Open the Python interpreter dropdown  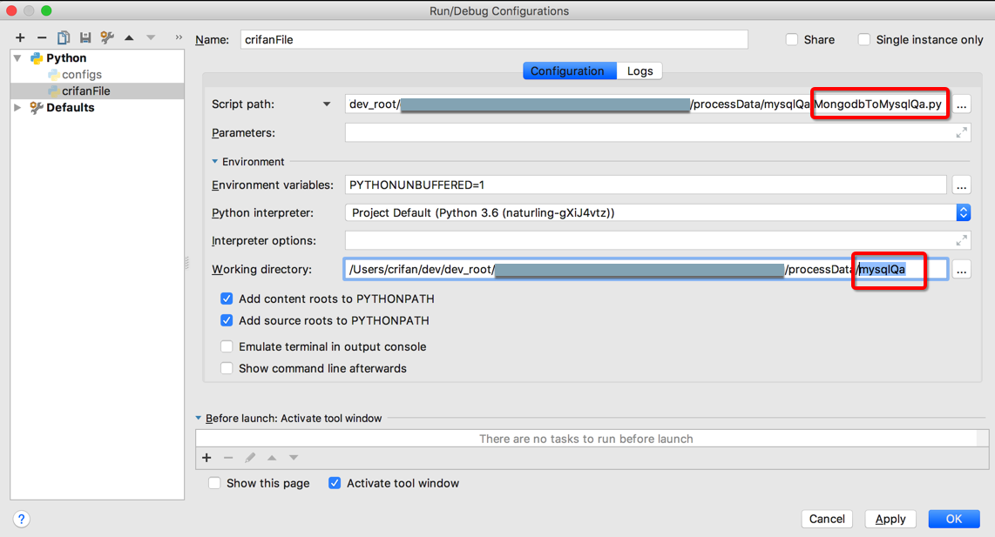964,213
